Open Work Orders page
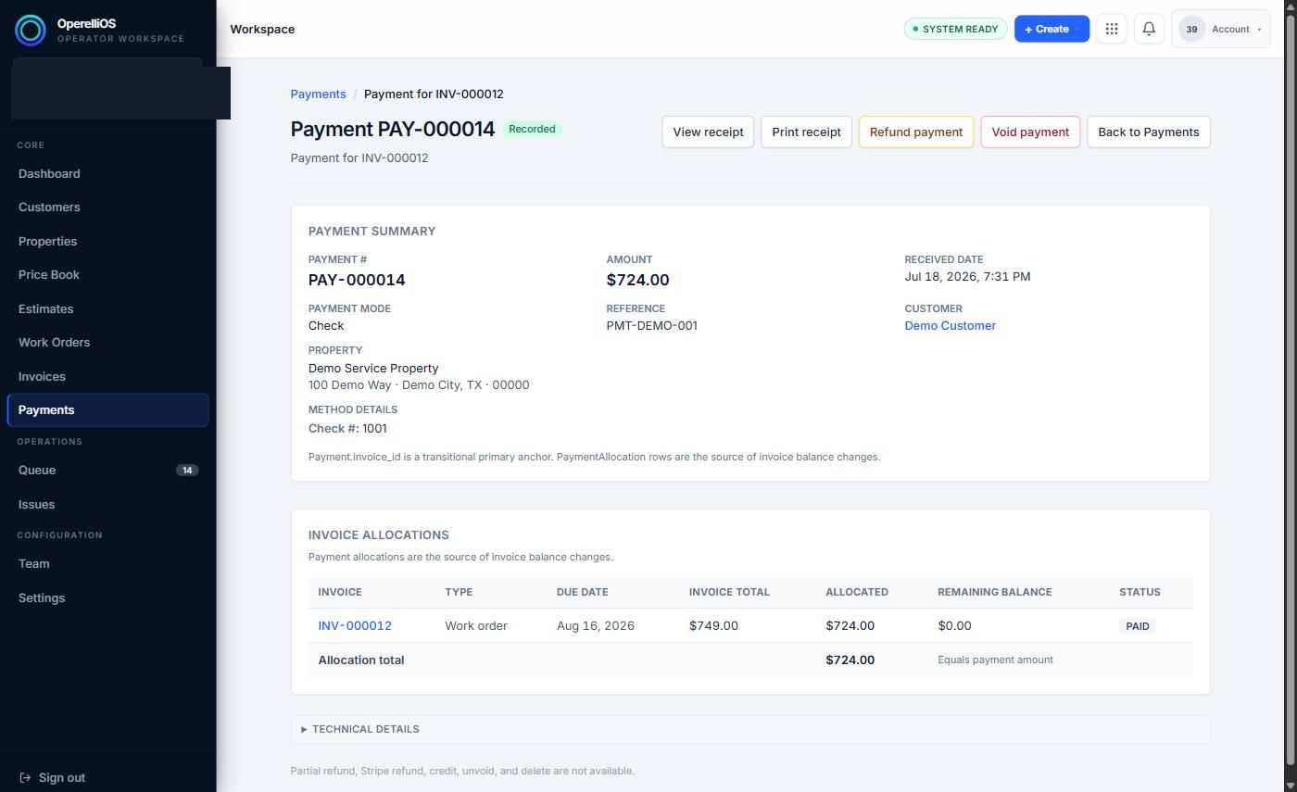Viewport: 1297px width, 792px height. point(107,343)
